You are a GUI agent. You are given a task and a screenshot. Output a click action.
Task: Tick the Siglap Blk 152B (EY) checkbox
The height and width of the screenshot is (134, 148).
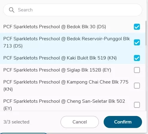pyautogui.click(x=137, y=70)
